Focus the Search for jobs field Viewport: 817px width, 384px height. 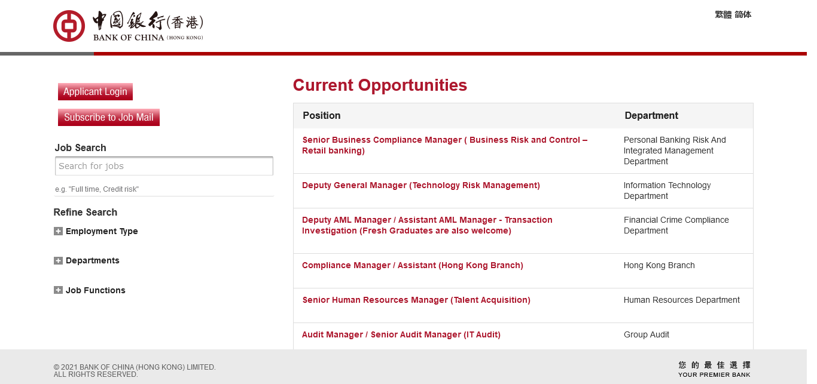164,167
